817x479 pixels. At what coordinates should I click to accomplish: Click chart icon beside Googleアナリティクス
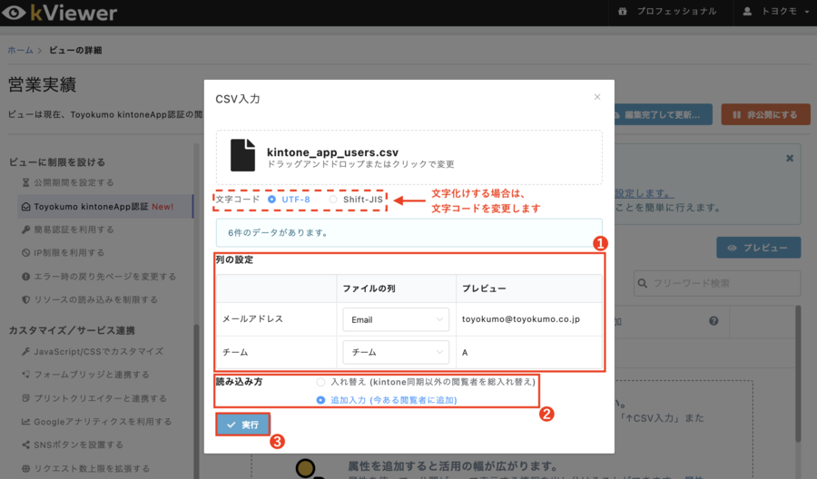pyautogui.click(x=25, y=422)
